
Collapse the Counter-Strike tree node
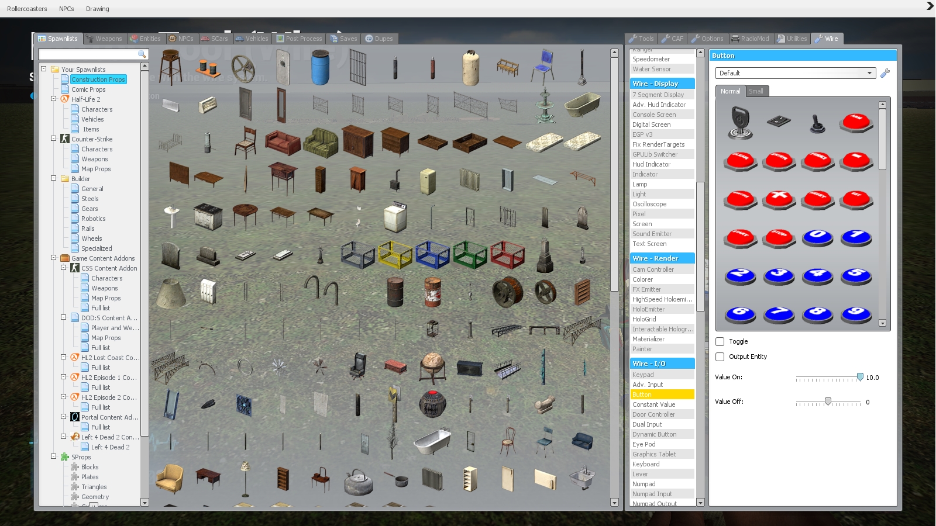(x=54, y=139)
